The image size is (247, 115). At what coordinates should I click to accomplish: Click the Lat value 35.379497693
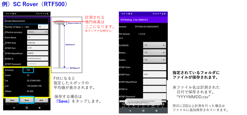click(34, 81)
